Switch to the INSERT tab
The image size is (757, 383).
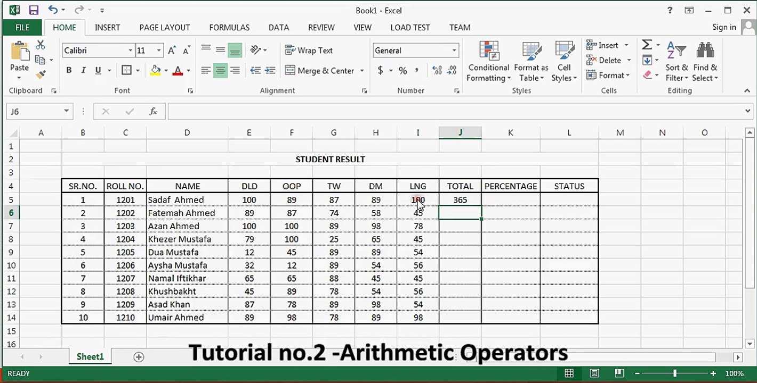(x=107, y=28)
